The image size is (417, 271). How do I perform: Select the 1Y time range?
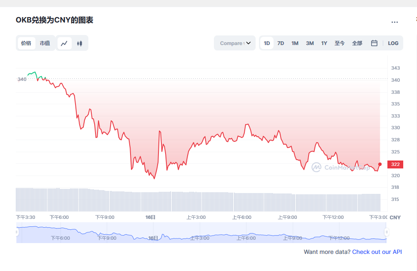324,43
